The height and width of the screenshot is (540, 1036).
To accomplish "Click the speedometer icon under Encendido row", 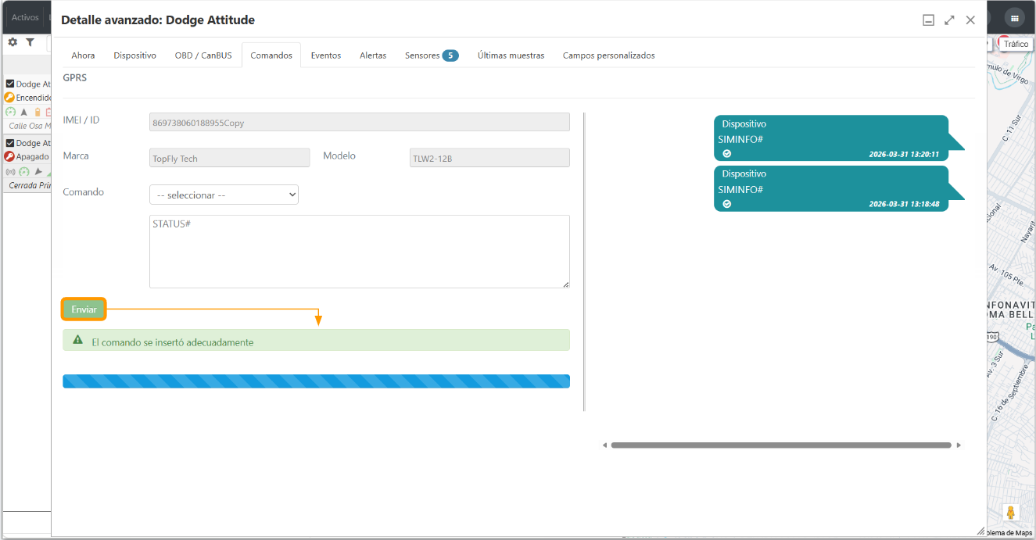I will tap(11, 113).
